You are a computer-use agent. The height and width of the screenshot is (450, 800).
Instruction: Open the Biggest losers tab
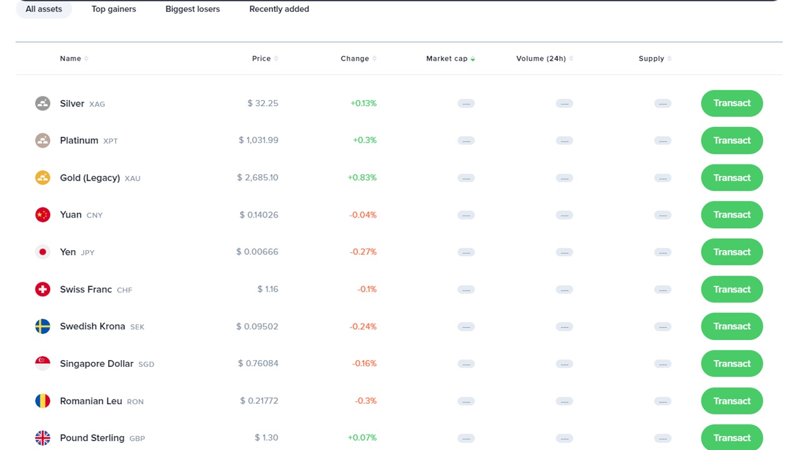pyautogui.click(x=192, y=9)
